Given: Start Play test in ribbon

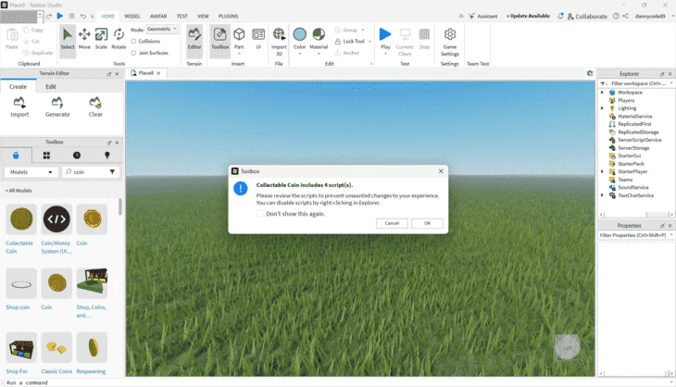Looking at the screenshot, I should (385, 34).
